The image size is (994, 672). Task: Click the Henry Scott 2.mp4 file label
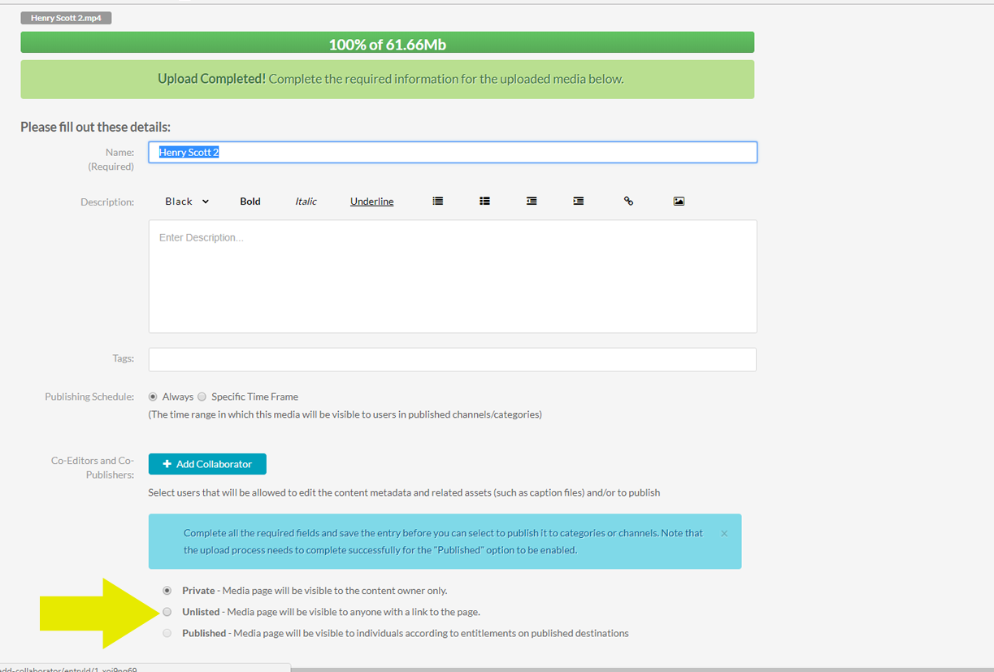click(66, 18)
